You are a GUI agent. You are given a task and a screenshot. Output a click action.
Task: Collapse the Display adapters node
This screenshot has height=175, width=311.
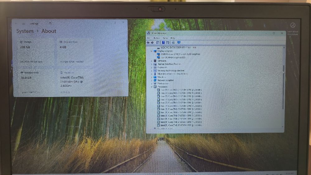pyautogui.click(x=151, y=51)
